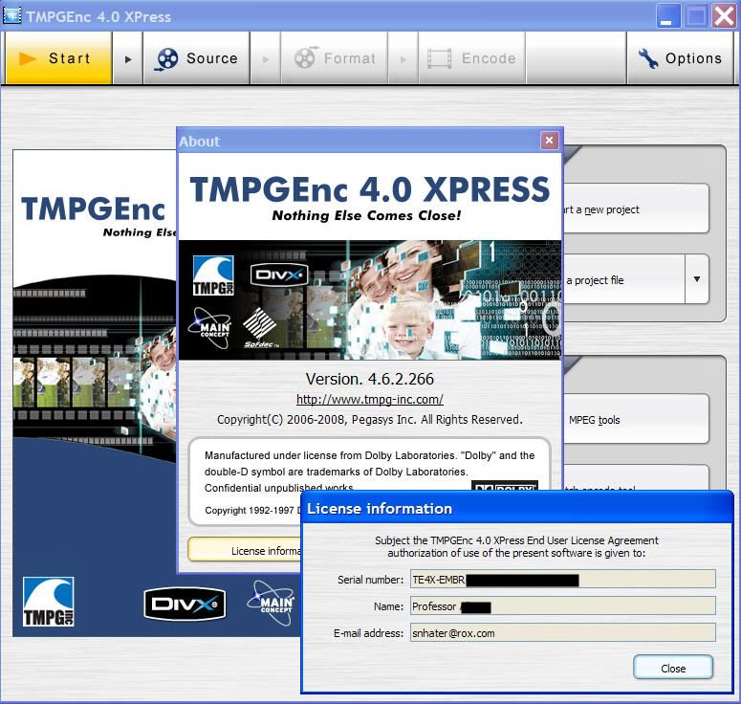741x704 pixels.
Task: Click the DivX logo in main window
Action: point(185,604)
